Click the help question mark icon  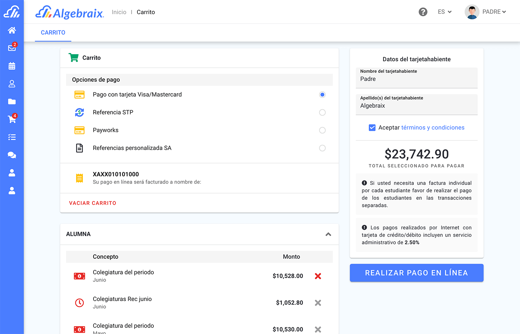[423, 12]
